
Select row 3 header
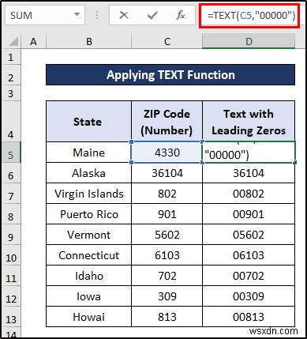pos(11,93)
